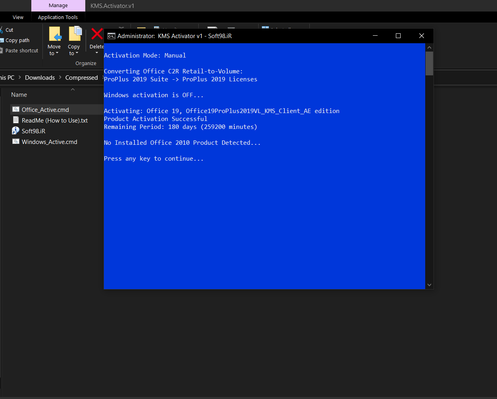Close the KMS Activator console window
497x399 pixels.
(x=422, y=36)
